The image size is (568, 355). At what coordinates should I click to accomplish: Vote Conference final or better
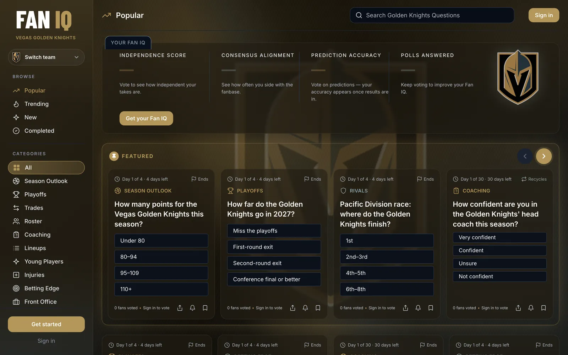tap(274, 279)
